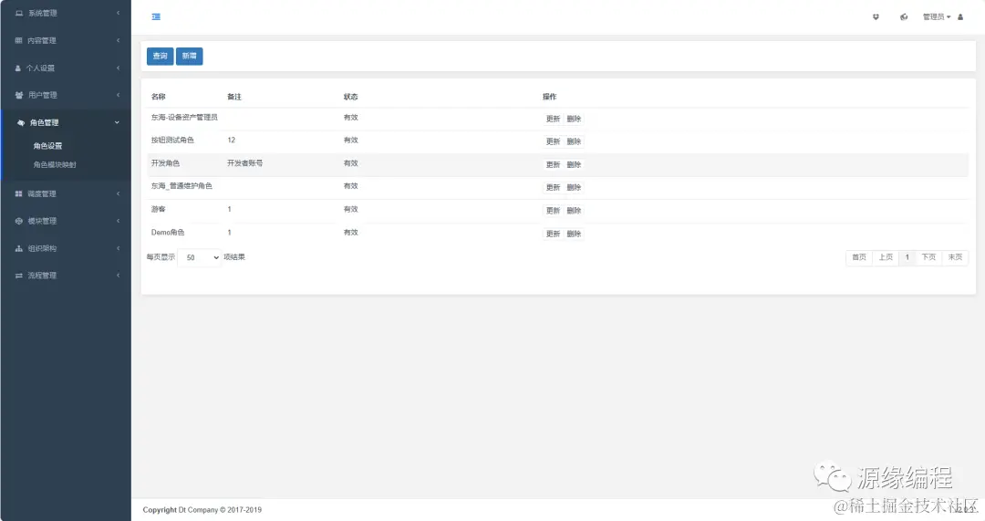985x521 pixels.
Task: Click 更新 for 东海_普通维护角色 row
Action: point(553,187)
